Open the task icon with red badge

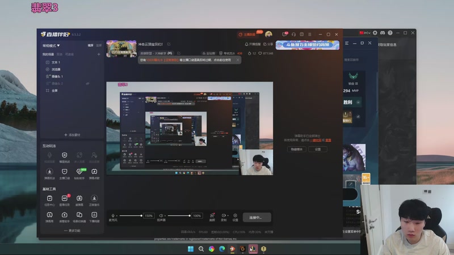65,198
